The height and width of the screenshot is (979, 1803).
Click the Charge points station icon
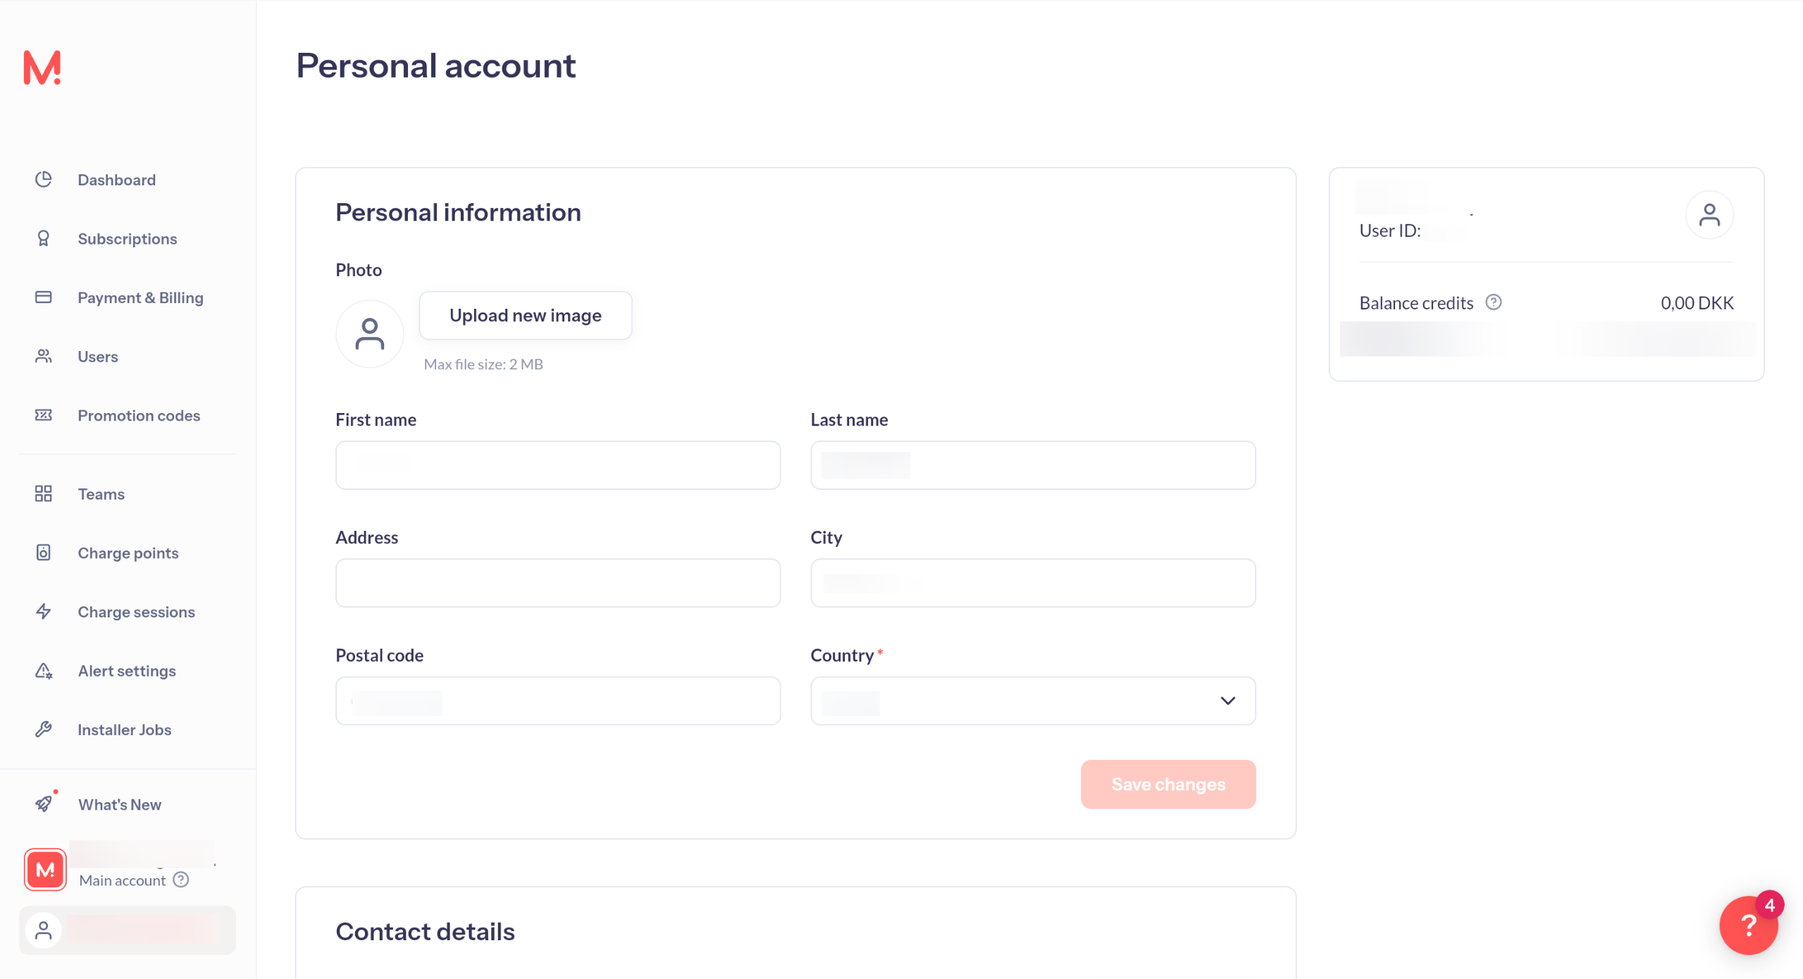[x=44, y=553]
